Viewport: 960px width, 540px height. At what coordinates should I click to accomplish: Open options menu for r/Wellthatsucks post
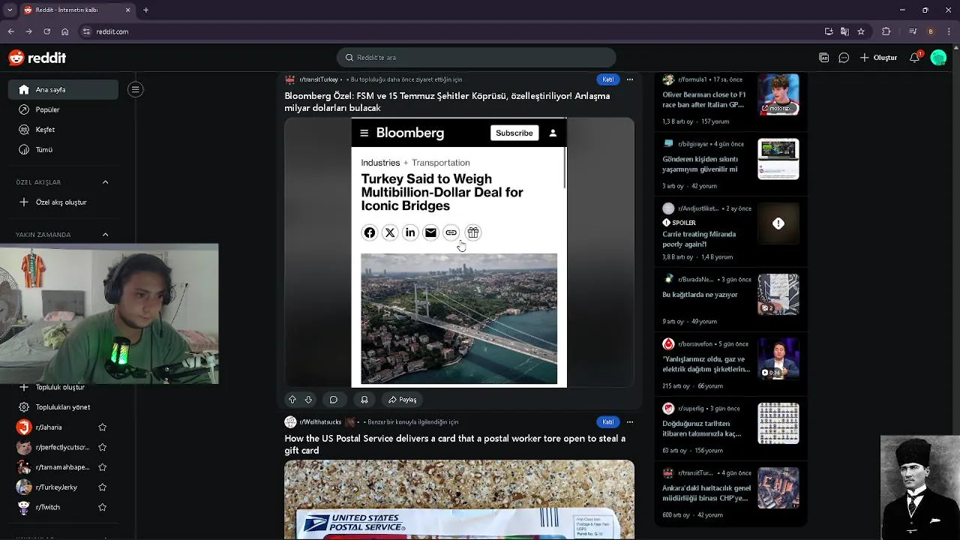[x=630, y=422]
